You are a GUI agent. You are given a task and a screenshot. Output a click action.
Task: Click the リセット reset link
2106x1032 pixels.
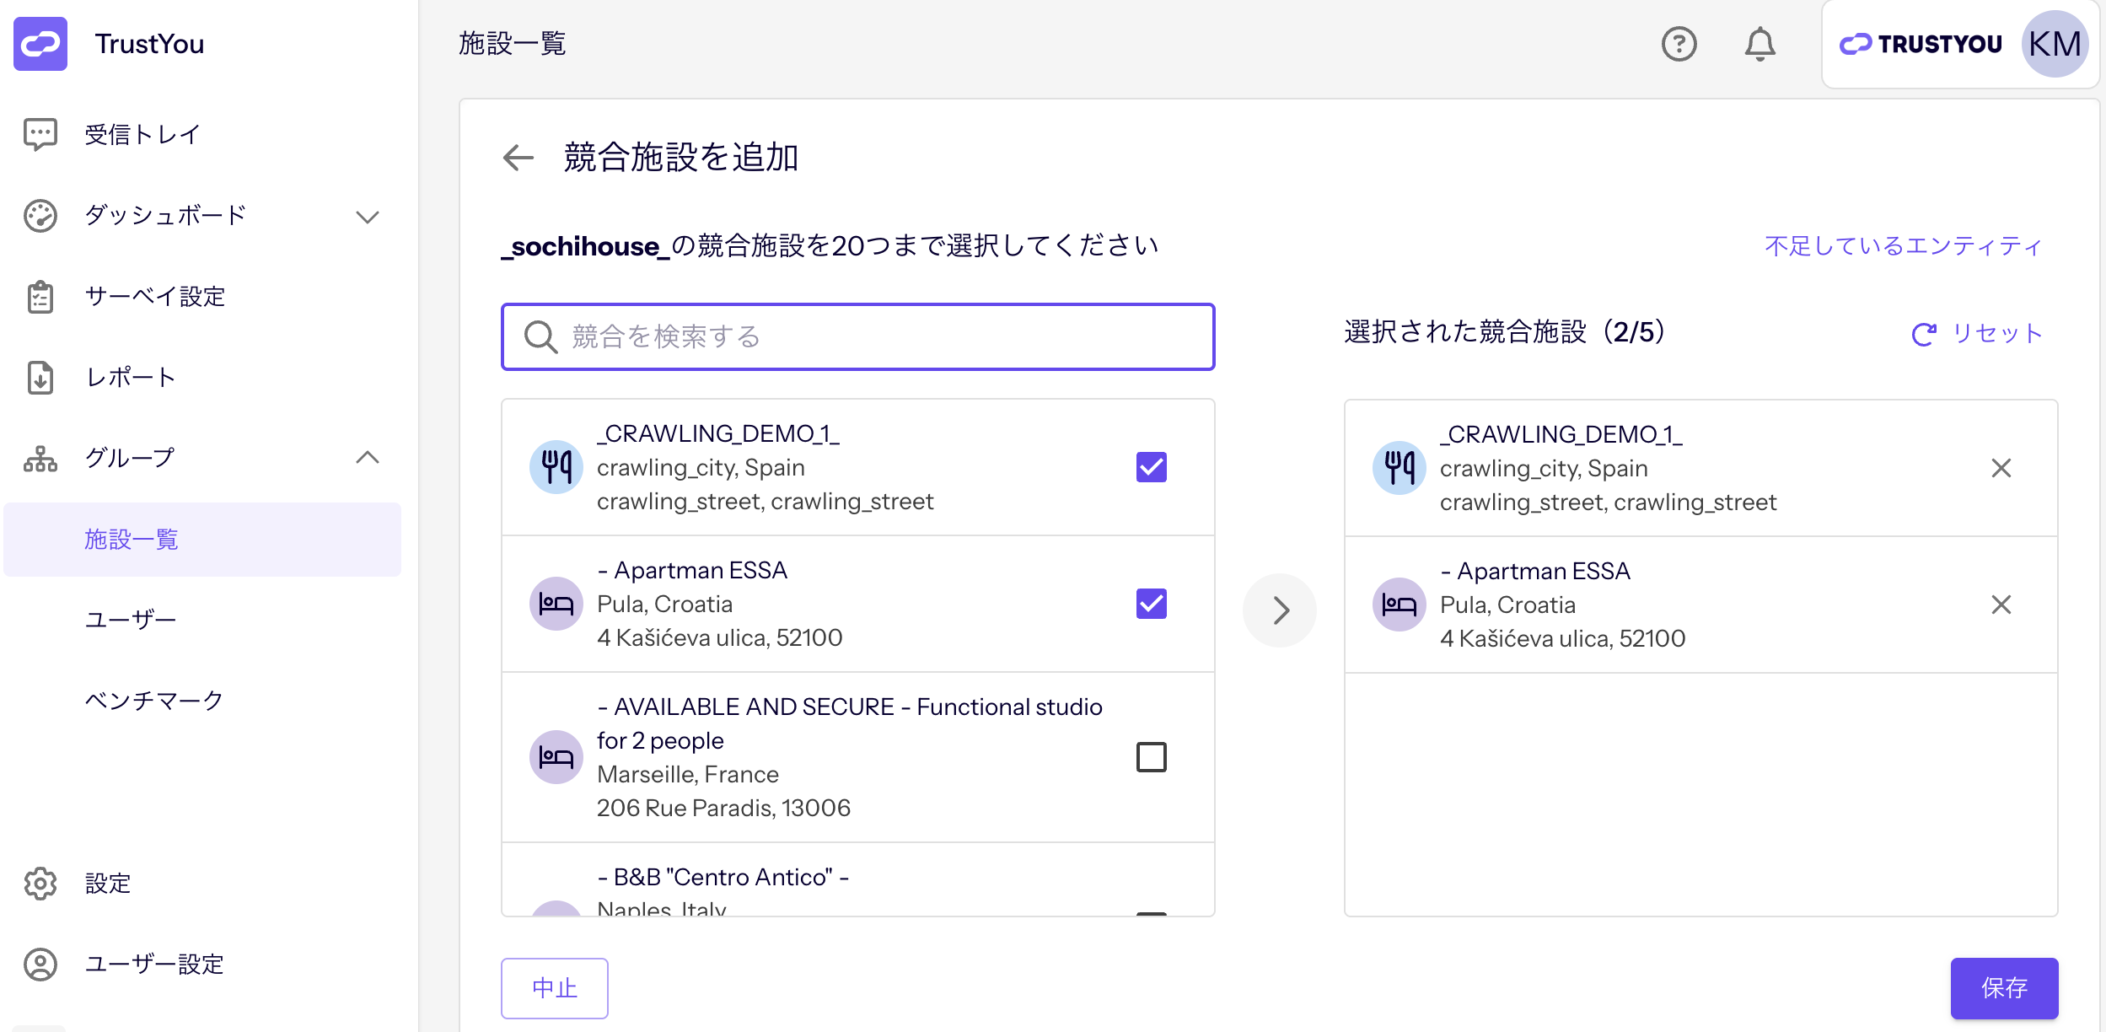click(x=1976, y=334)
